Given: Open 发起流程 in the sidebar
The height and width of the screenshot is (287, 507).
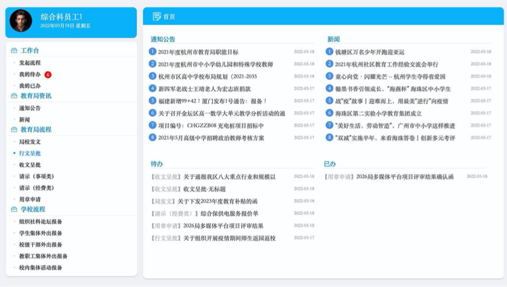Looking at the screenshot, I should 30,63.
